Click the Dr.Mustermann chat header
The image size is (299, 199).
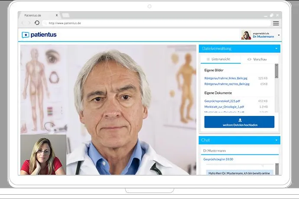(214, 151)
